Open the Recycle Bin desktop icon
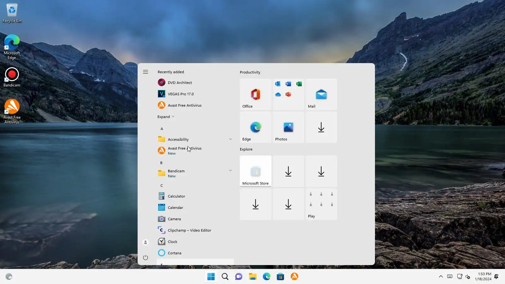The width and height of the screenshot is (505, 284). (x=12, y=13)
